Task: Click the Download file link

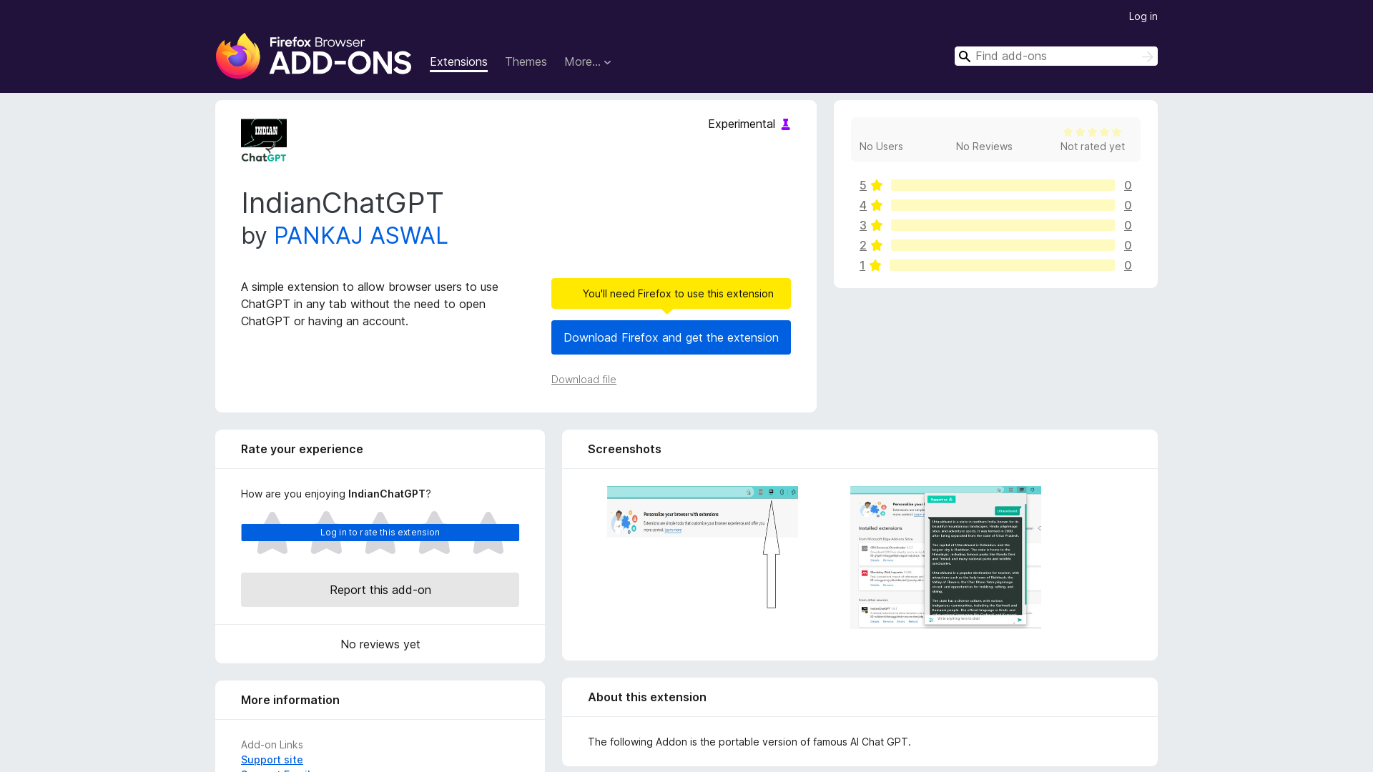Action: 584,380
